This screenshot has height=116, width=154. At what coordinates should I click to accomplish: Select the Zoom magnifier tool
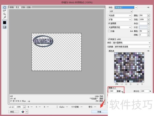point(5,14)
